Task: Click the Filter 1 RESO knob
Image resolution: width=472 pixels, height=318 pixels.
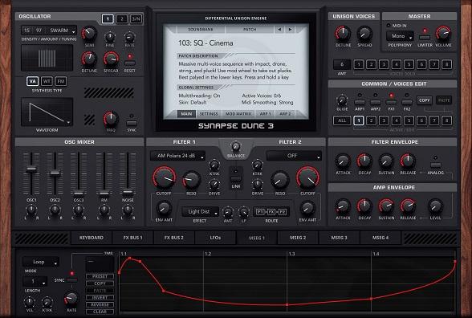Action: pyautogui.click(x=191, y=180)
